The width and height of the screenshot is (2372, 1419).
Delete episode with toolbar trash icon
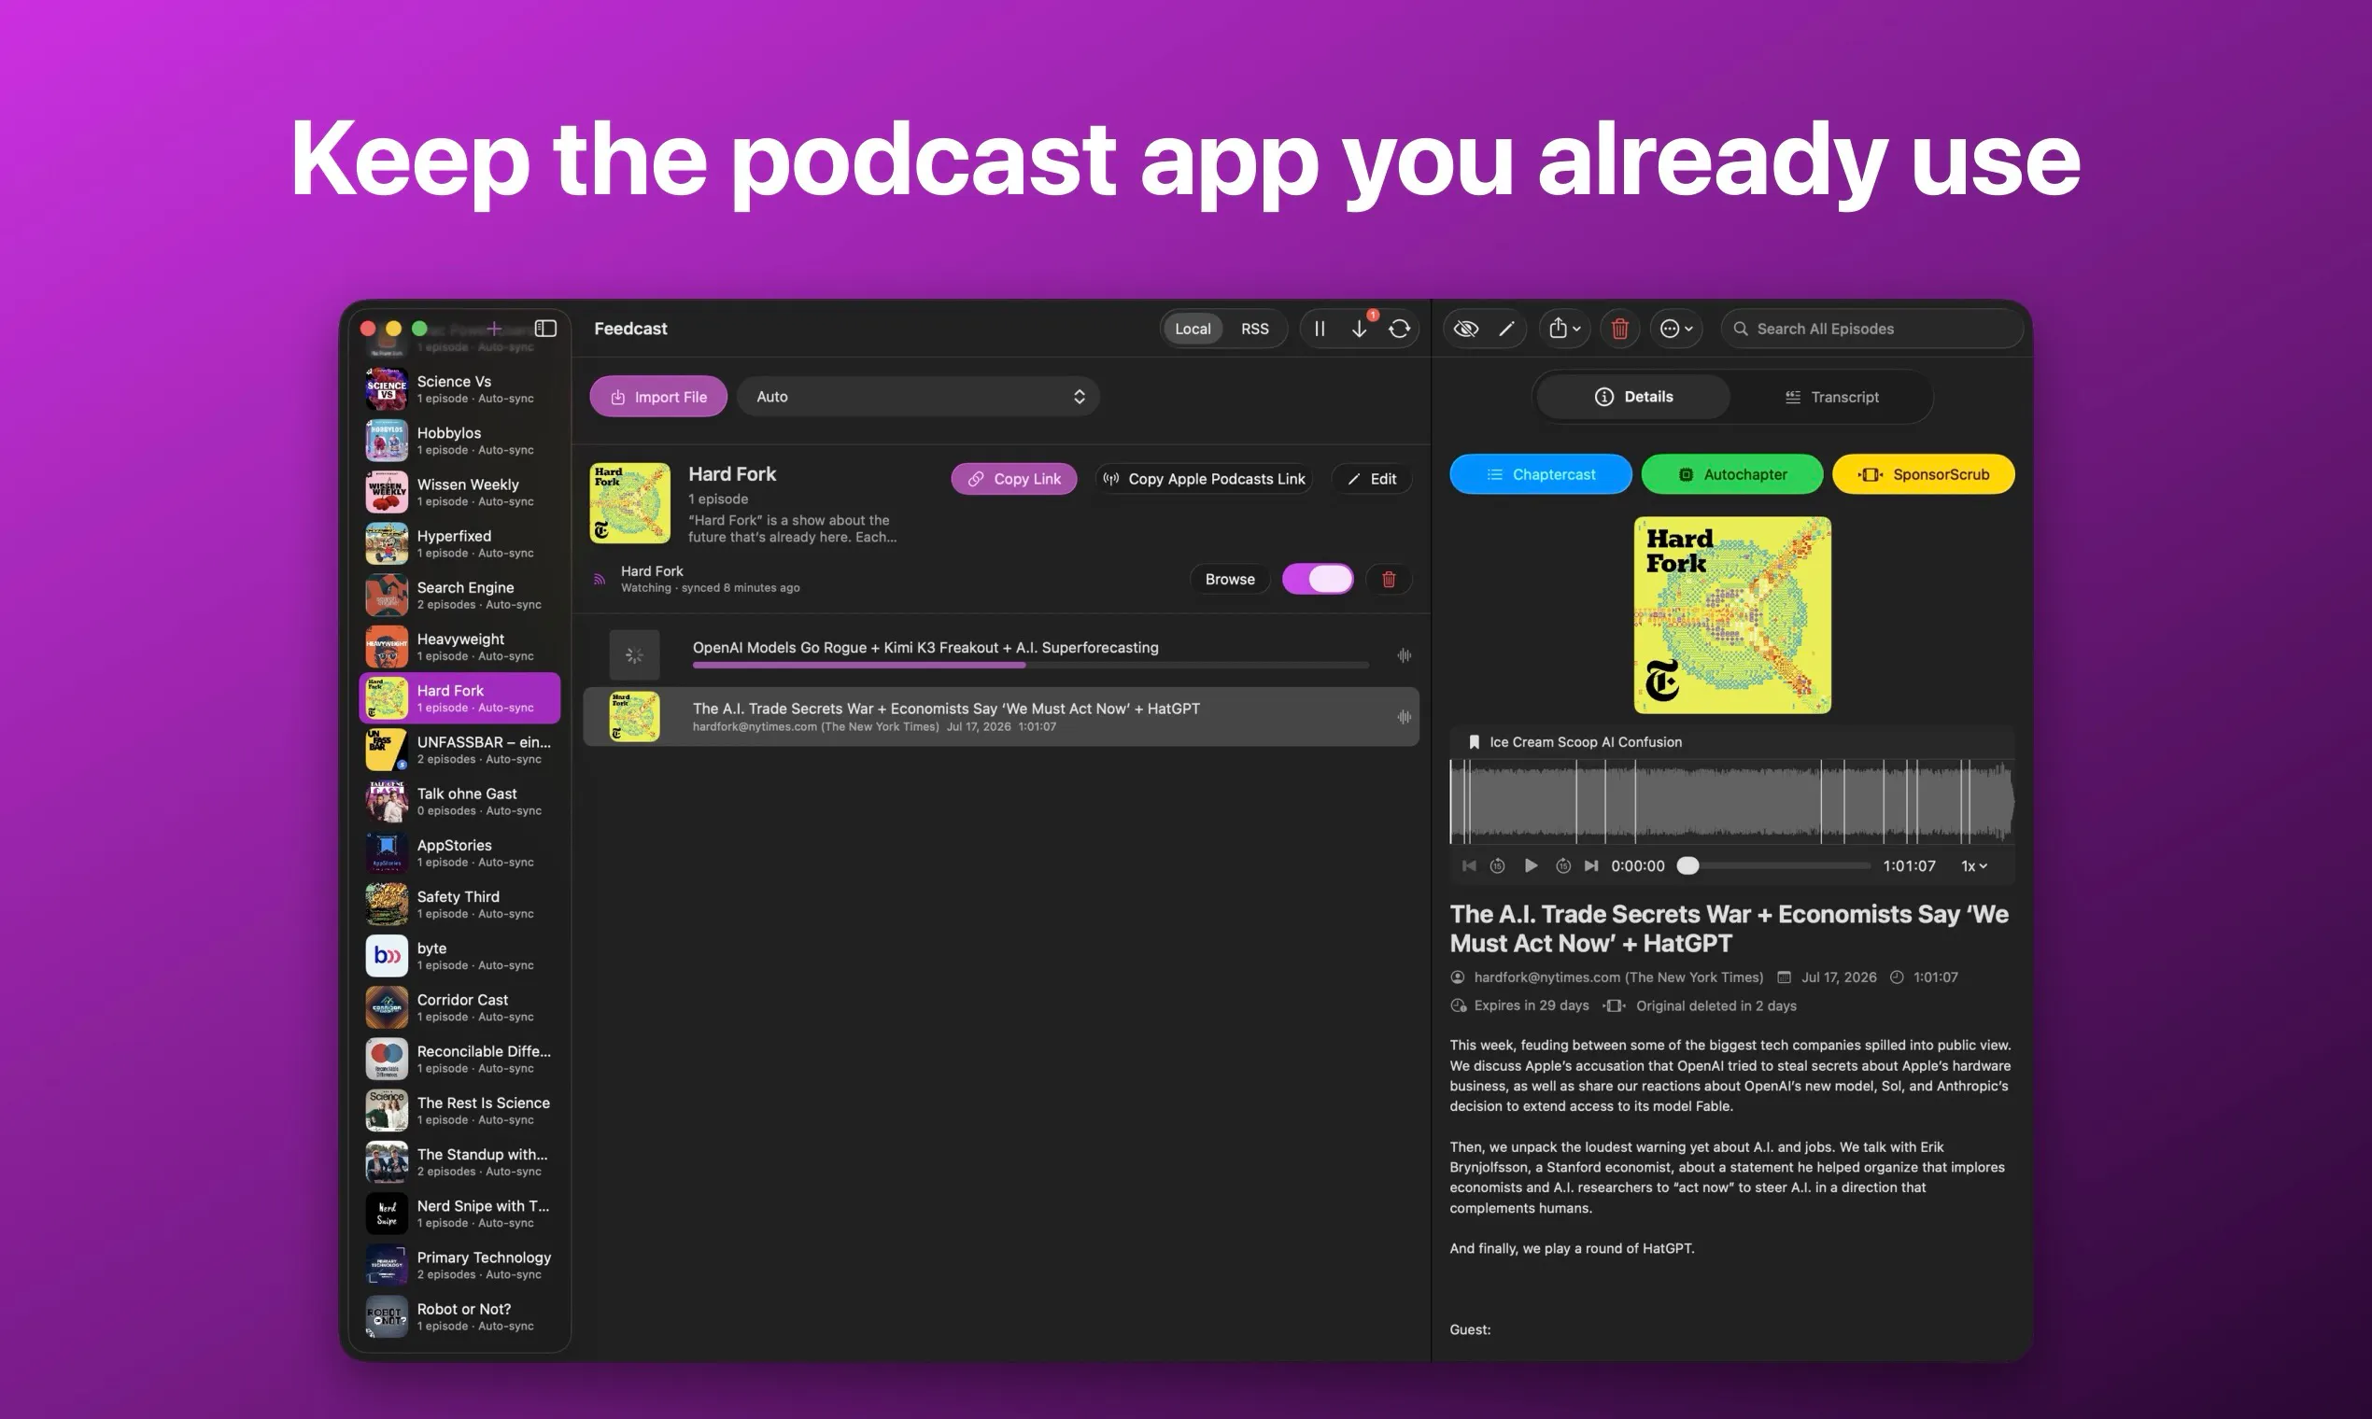(x=1619, y=328)
